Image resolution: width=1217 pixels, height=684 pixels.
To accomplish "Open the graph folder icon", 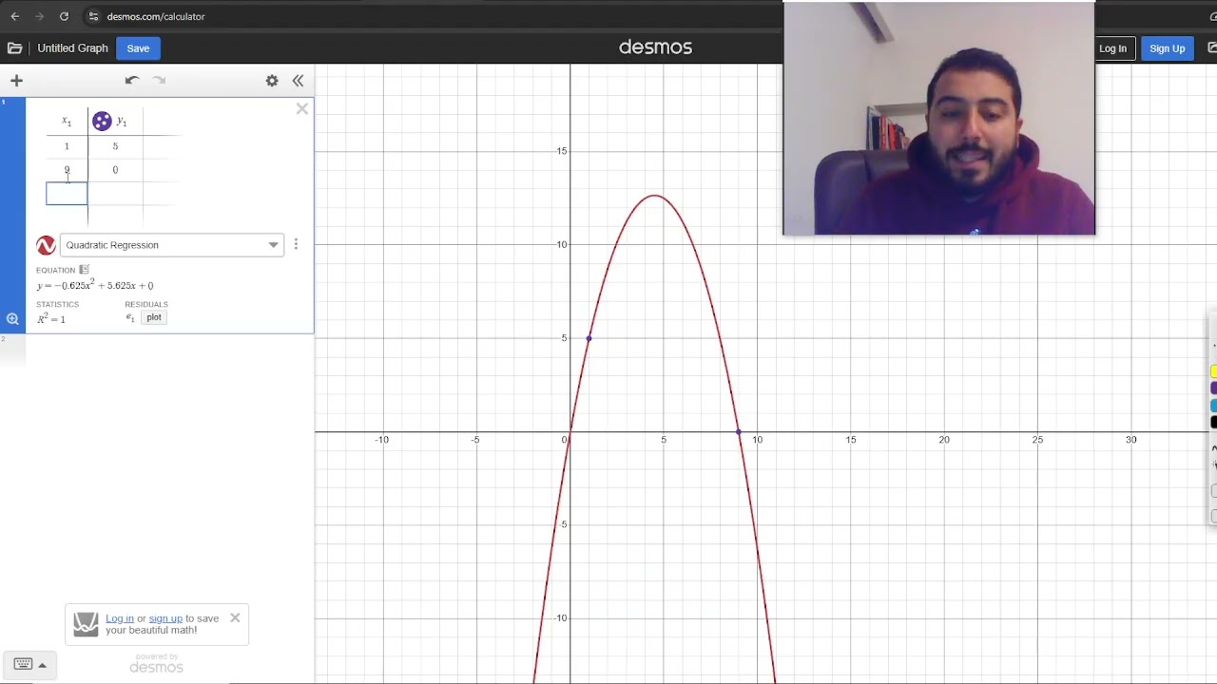I will point(14,48).
